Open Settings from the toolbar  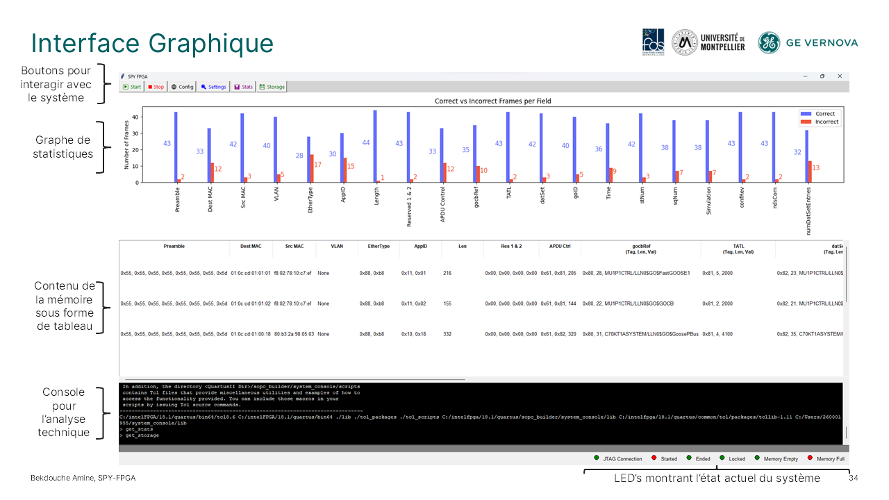pos(214,87)
